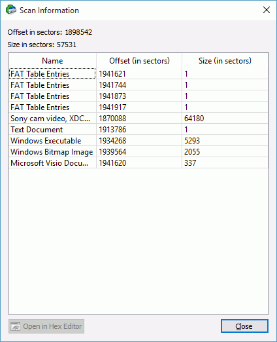This screenshot has width=277, height=342.
Task: Click the Open in Hex Editor icon
Action: click(16, 326)
